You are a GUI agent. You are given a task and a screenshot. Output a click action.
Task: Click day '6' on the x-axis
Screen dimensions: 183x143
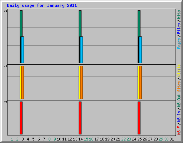coord(39,139)
